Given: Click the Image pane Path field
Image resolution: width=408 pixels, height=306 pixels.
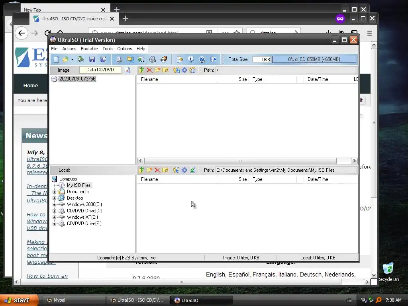Looking at the screenshot, I should [x=286, y=70].
